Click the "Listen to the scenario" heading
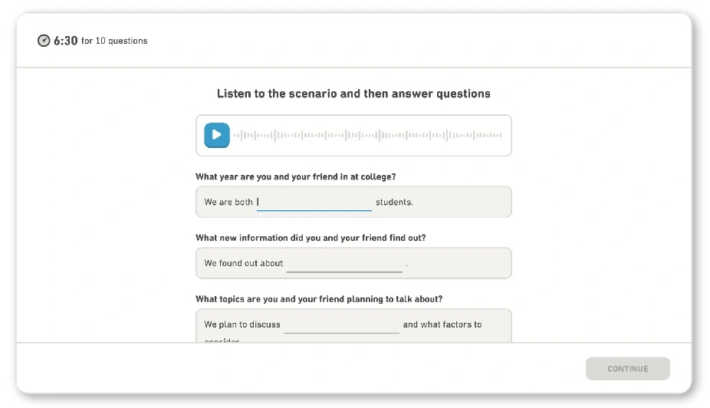Screen dimensions: 710x408 coord(353,94)
